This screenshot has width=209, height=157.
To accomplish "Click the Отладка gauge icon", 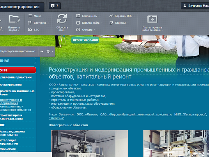I will pyautogui.click(x=78, y=30).
